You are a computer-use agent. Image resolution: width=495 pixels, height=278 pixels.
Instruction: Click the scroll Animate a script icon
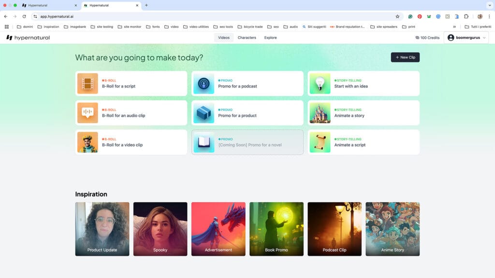coord(320,142)
